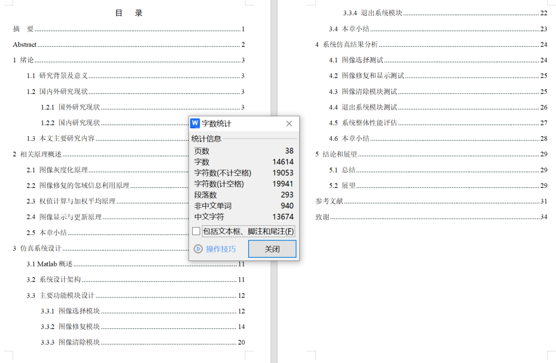Click the 关闭 button in the word count dialog

[271, 249]
